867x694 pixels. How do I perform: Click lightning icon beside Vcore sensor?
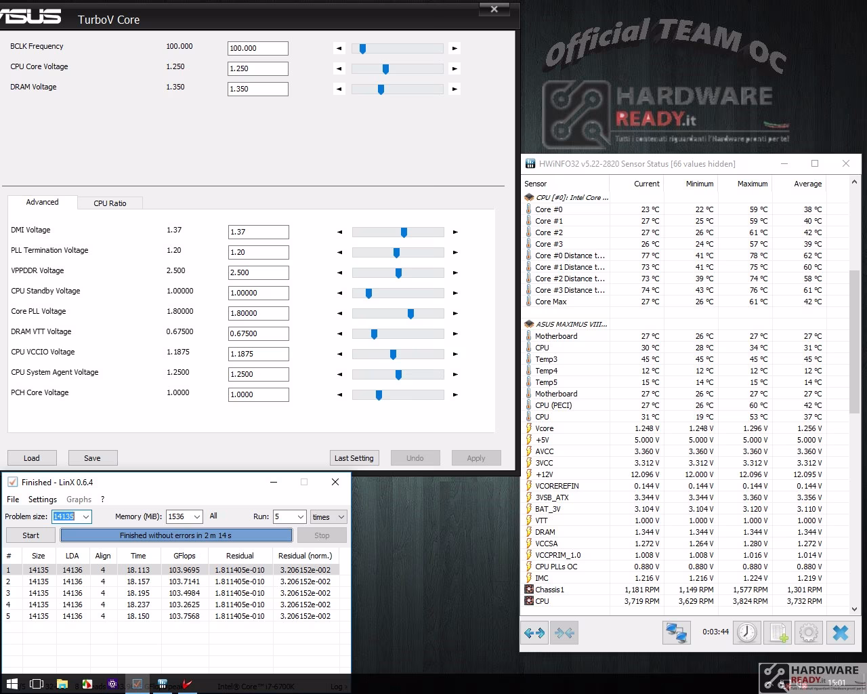tap(529, 428)
